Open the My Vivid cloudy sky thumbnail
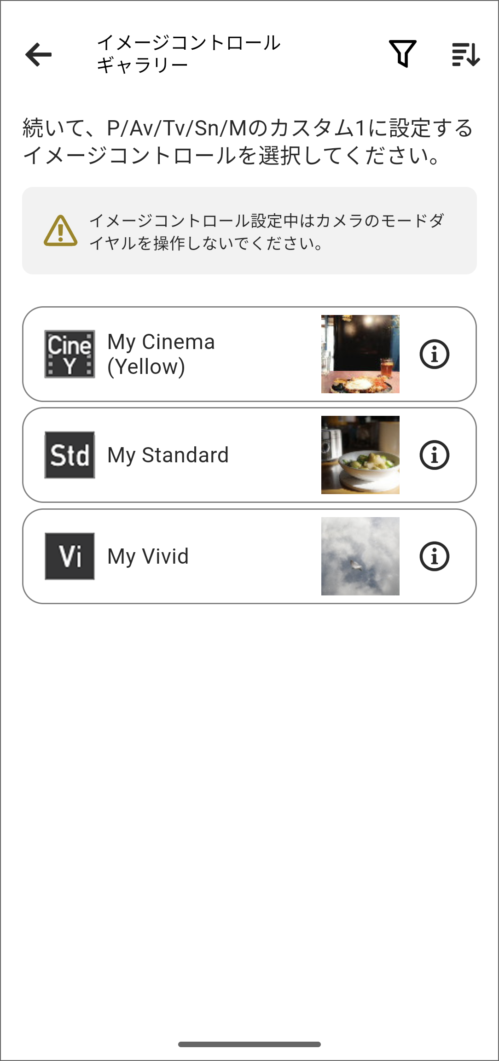This screenshot has width=499, height=1061. 360,556
